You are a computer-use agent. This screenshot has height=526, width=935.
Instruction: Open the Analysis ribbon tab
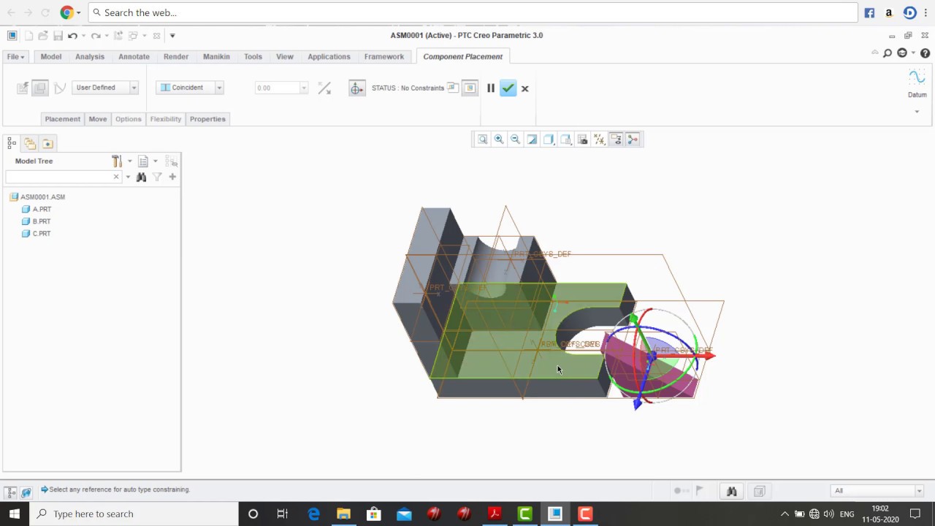(x=90, y=57)
